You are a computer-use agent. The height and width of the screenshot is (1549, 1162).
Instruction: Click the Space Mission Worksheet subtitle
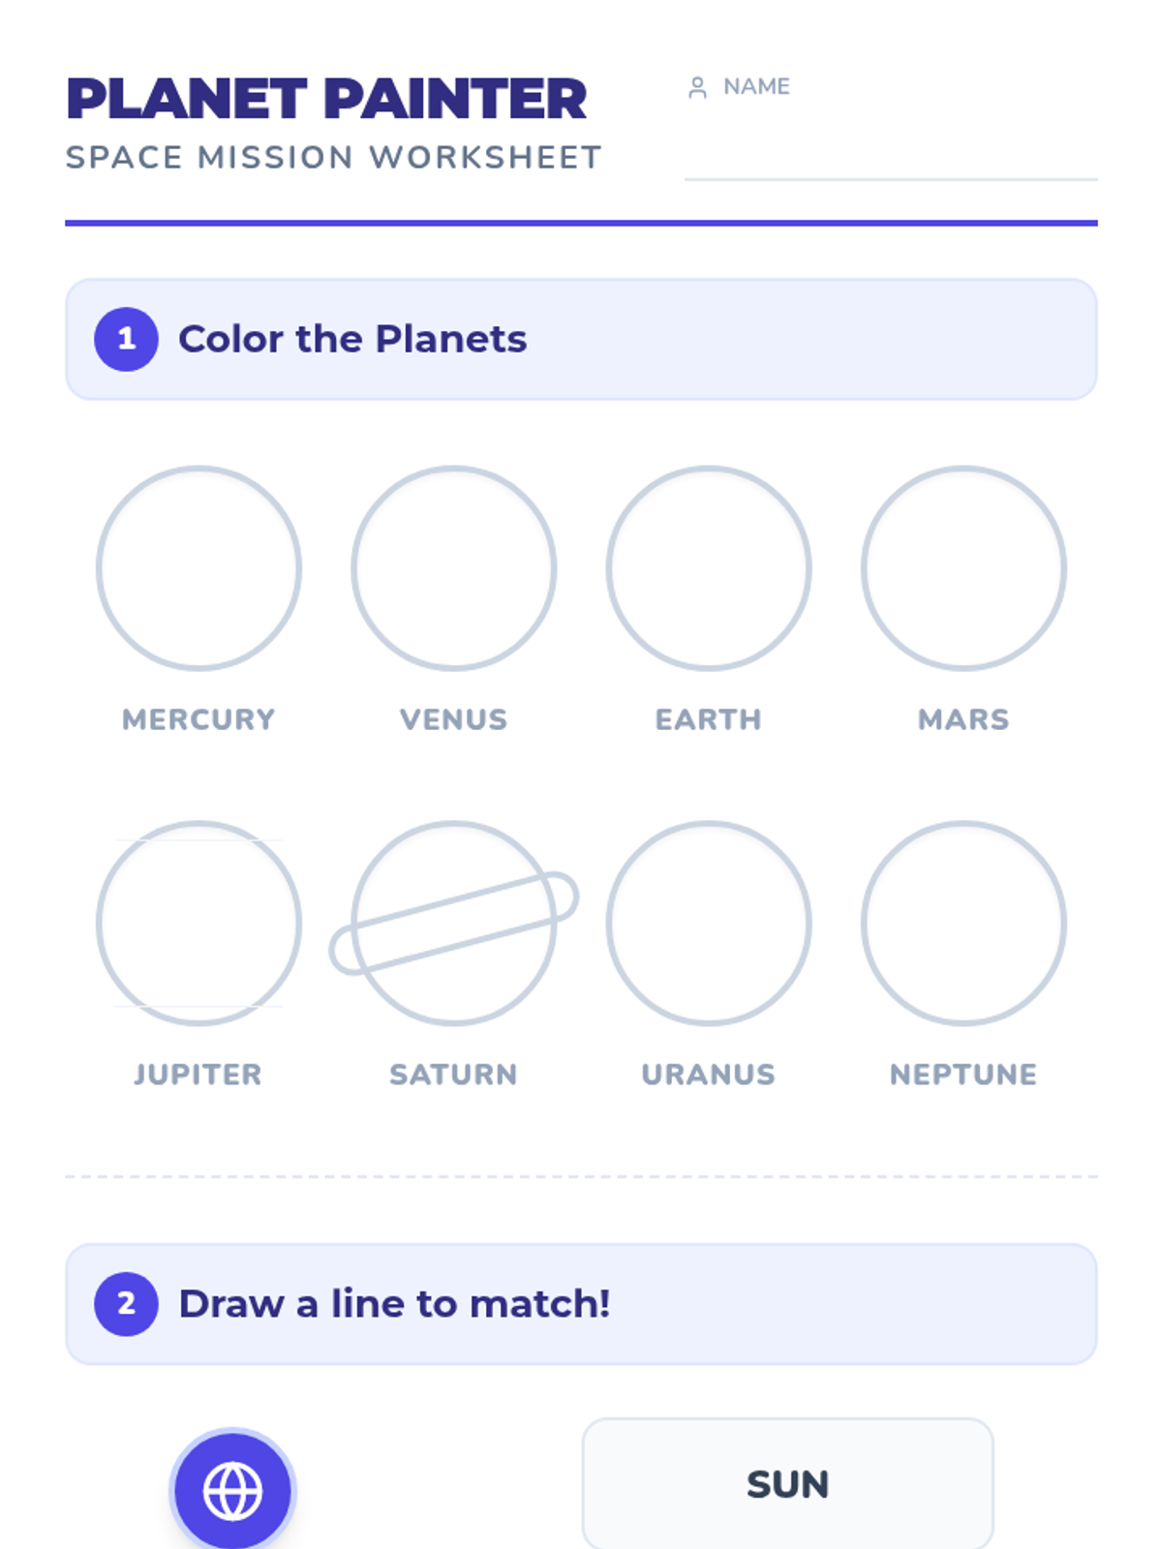pyautogui.click(x=334, y=157)
